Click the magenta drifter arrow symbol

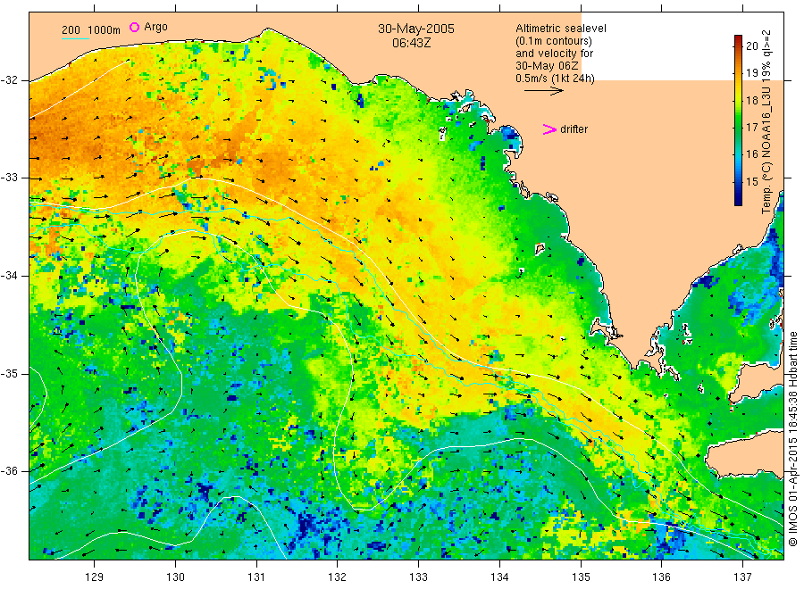click(x=549, y=129)
